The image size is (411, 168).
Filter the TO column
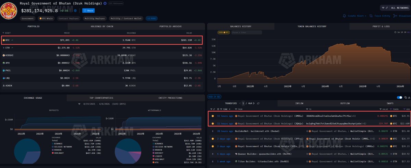[307, 109]
